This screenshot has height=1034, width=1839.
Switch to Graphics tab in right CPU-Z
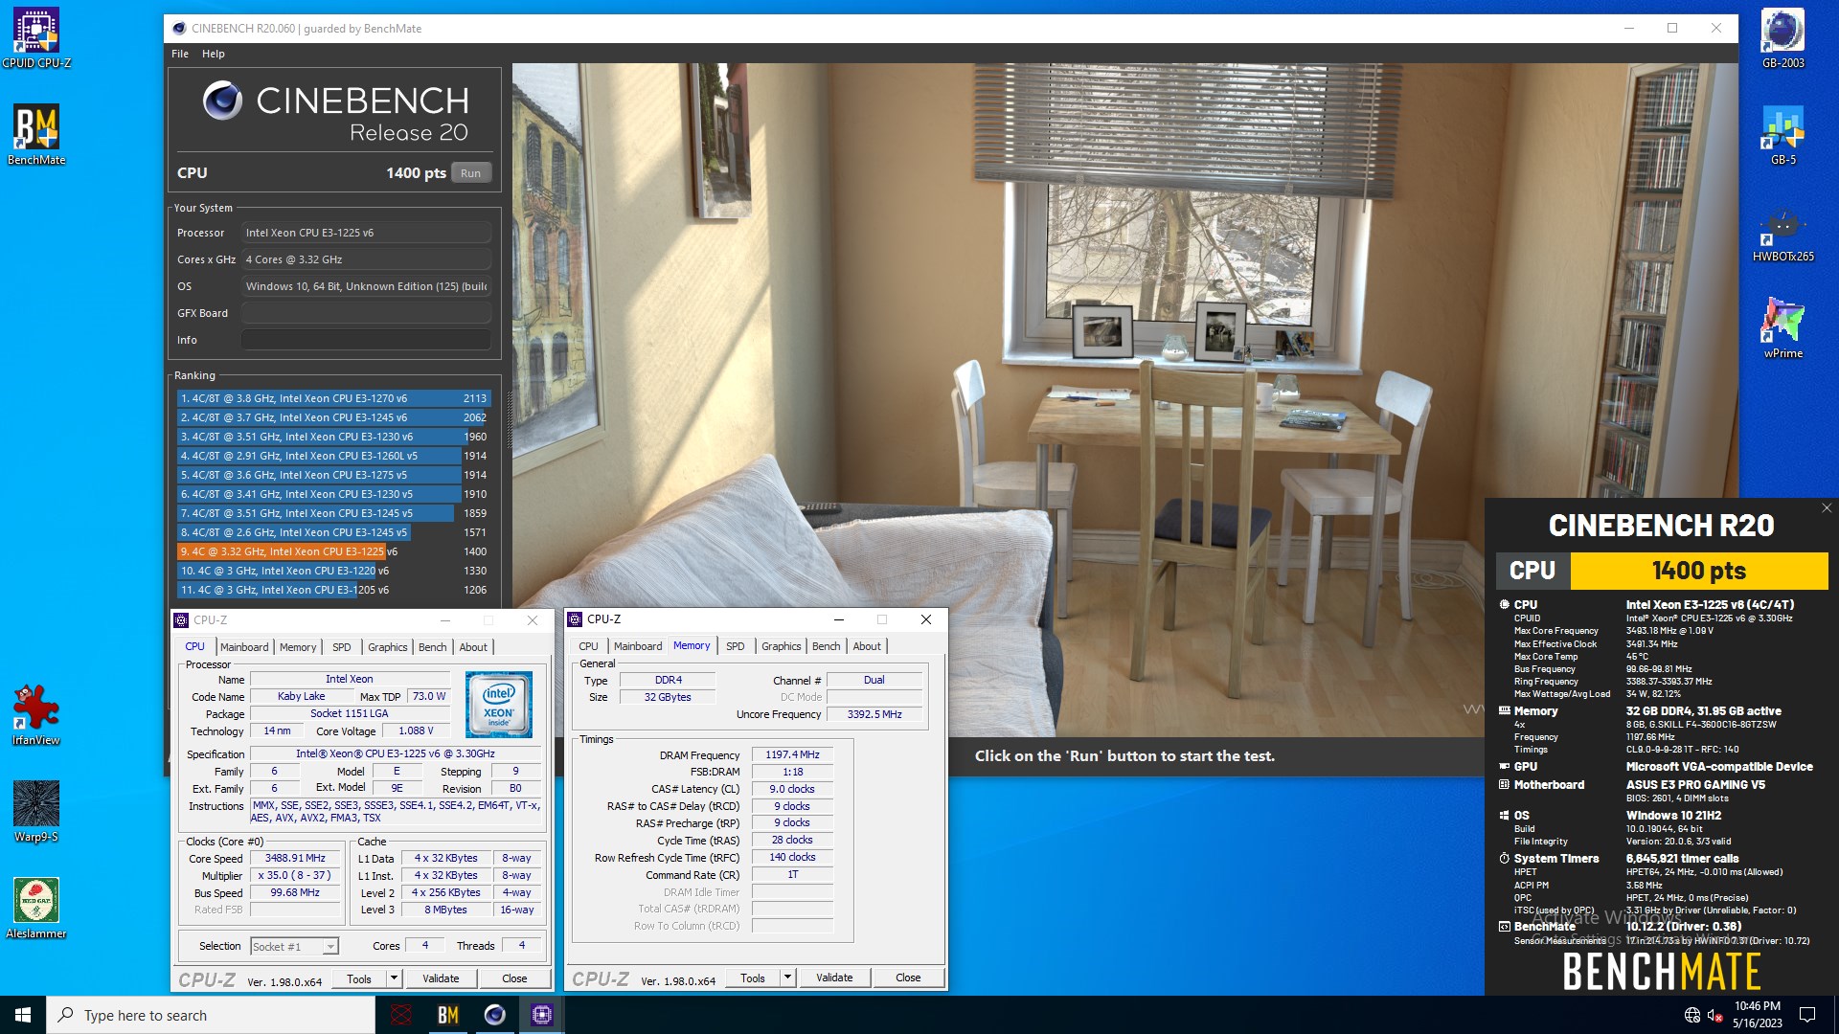pos(782,646)
